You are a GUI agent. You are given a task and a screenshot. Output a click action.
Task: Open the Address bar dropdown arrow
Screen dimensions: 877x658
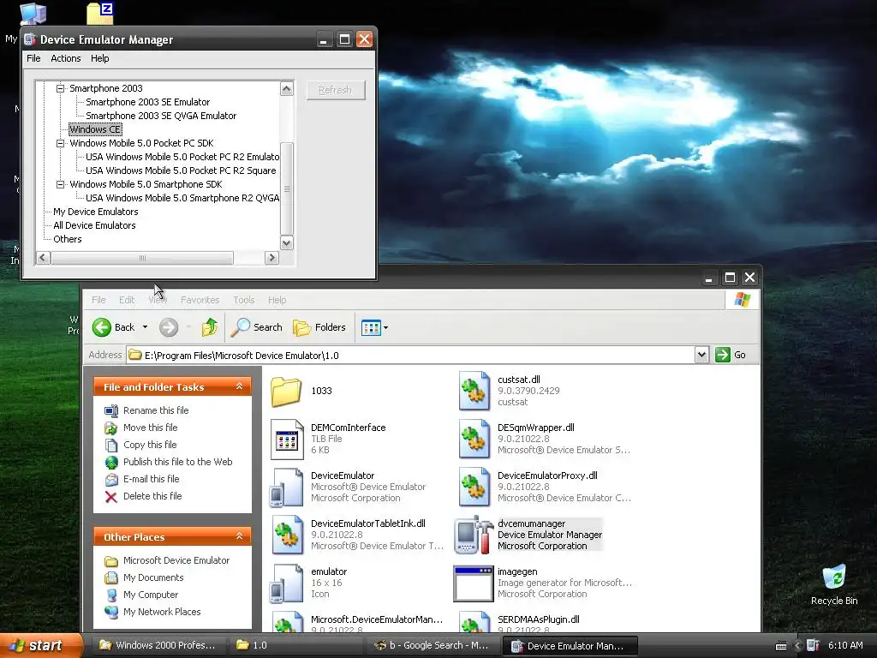[x=702, y=355]
